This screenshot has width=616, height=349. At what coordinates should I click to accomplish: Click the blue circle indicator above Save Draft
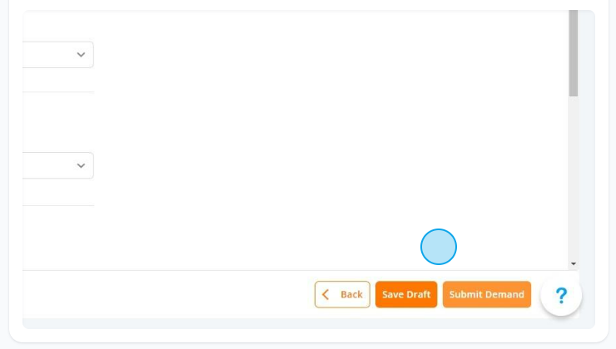[439, 247]
